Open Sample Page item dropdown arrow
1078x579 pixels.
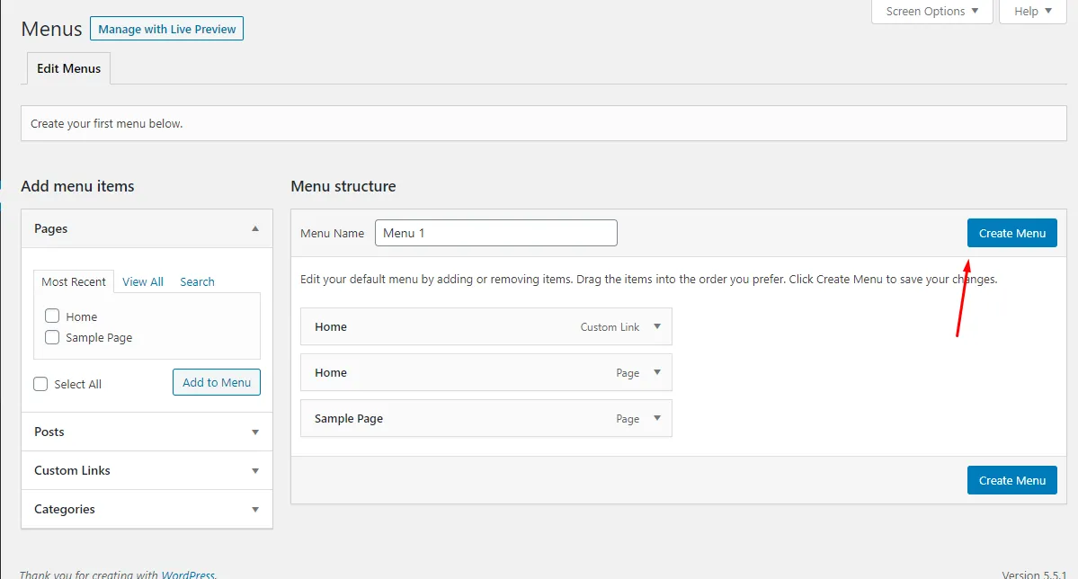pyautogui.click(x=657, y=419)
